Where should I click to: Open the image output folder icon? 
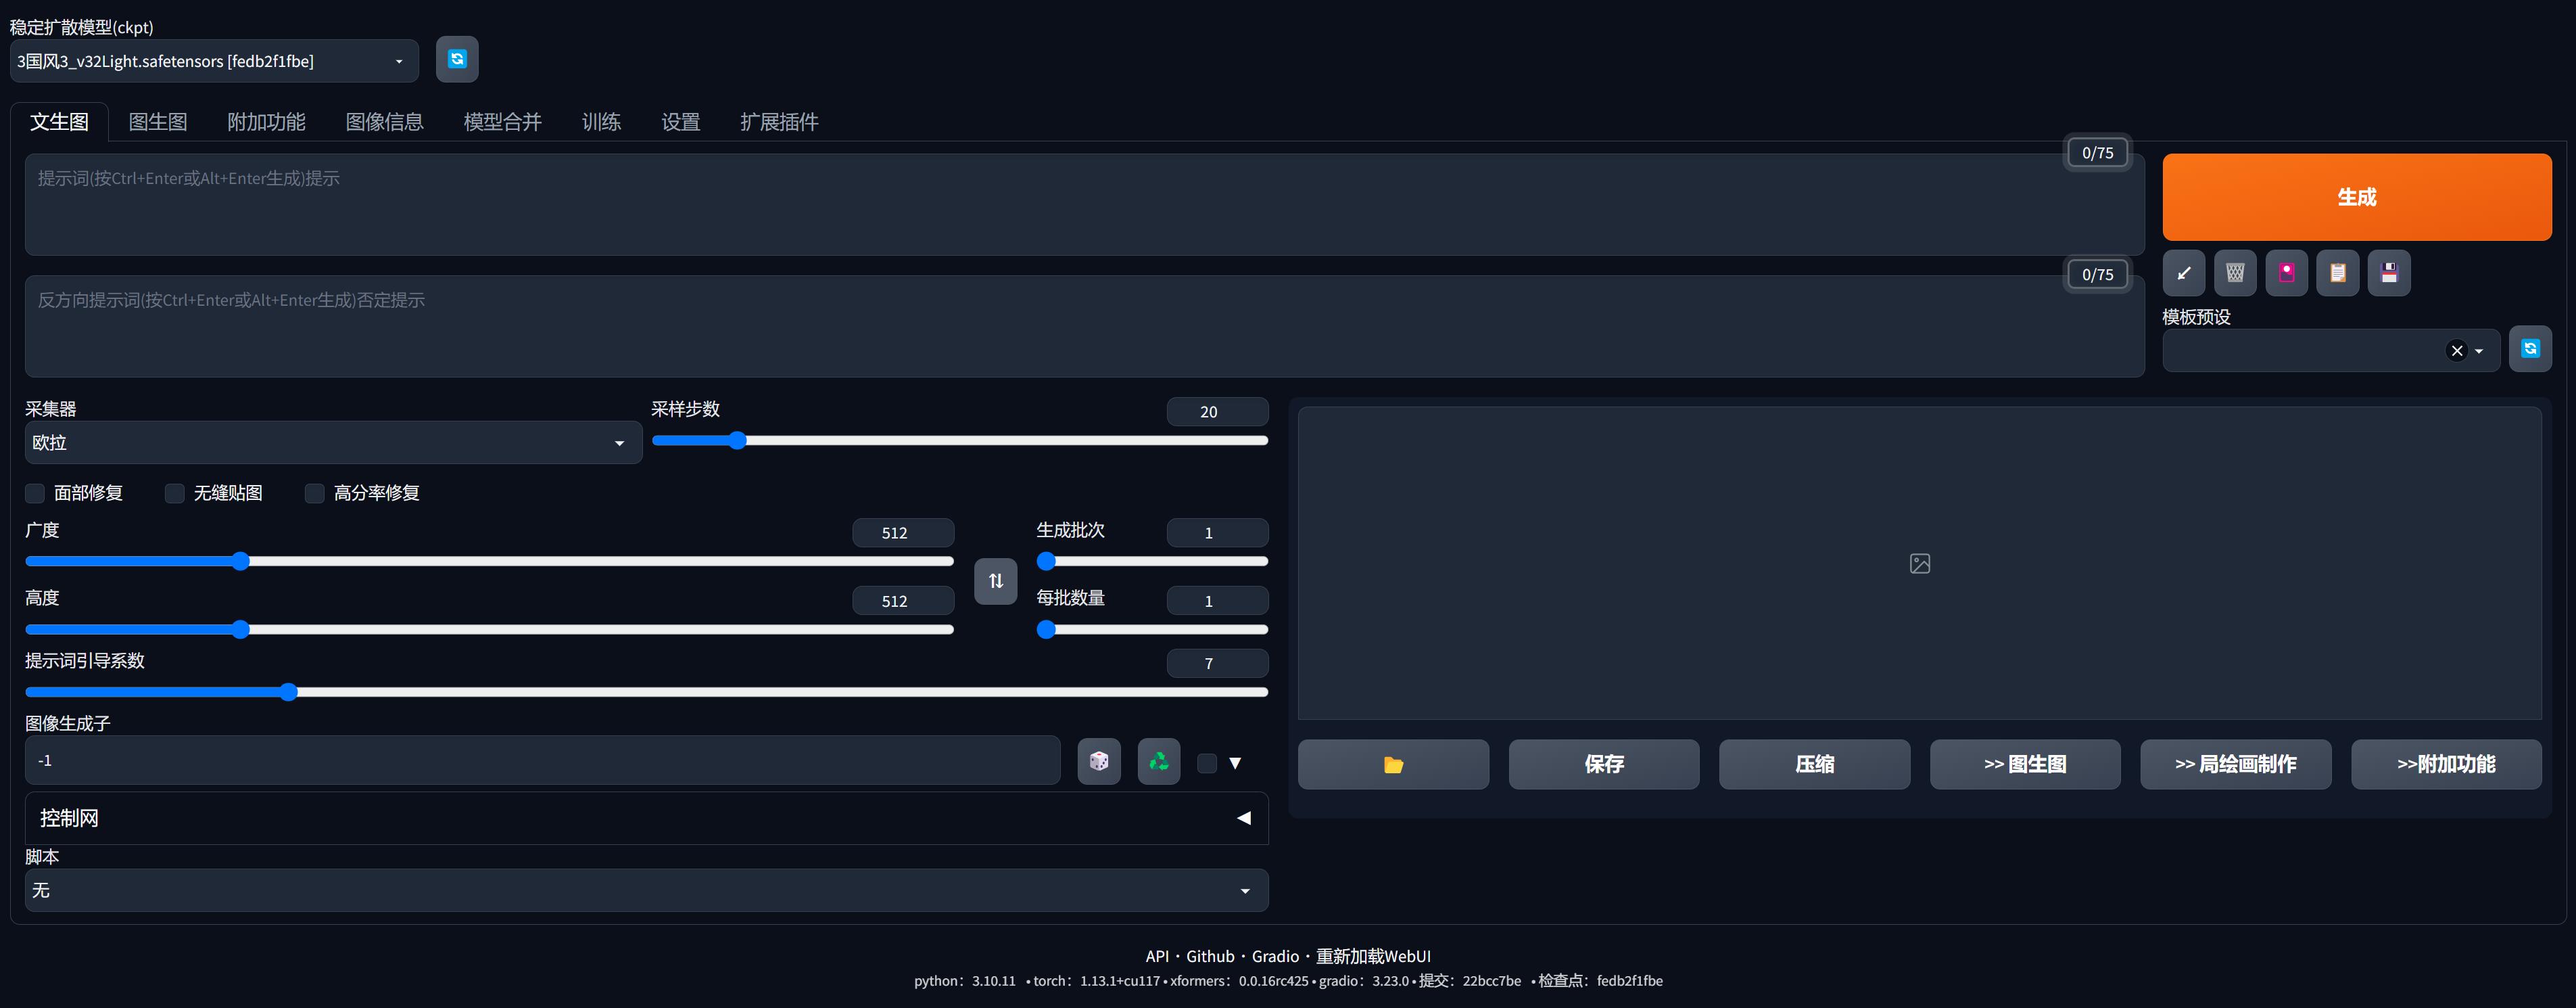coord(1393,764)
